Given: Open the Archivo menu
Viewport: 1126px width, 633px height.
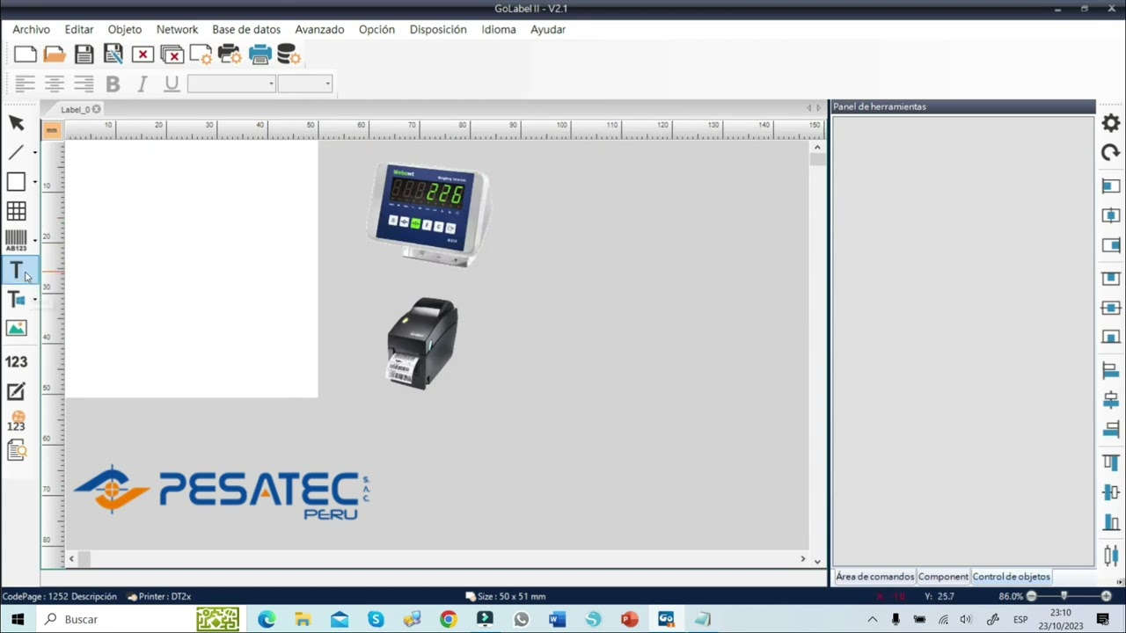Looking at the screenshot, I should pyautogui.click(x=31, y=29).
